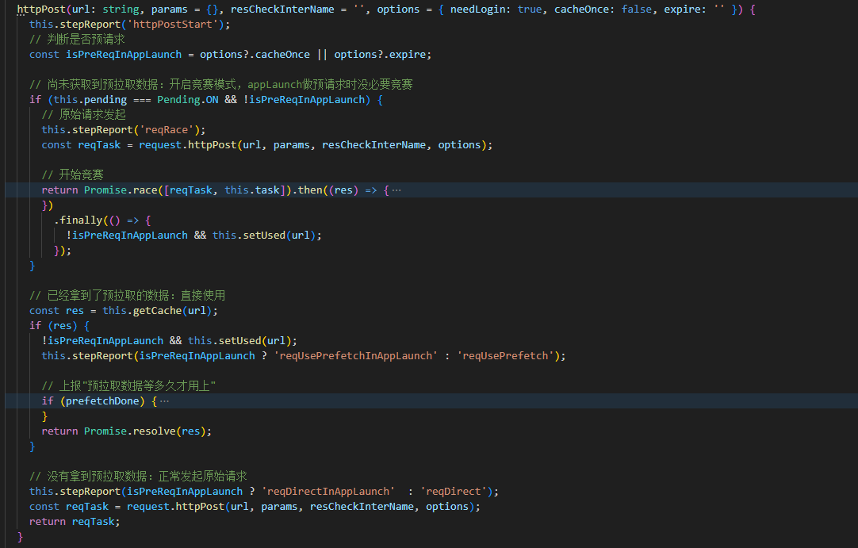Expand the folded Promise.race then callback ellipsis

click(x=396, y=190)
